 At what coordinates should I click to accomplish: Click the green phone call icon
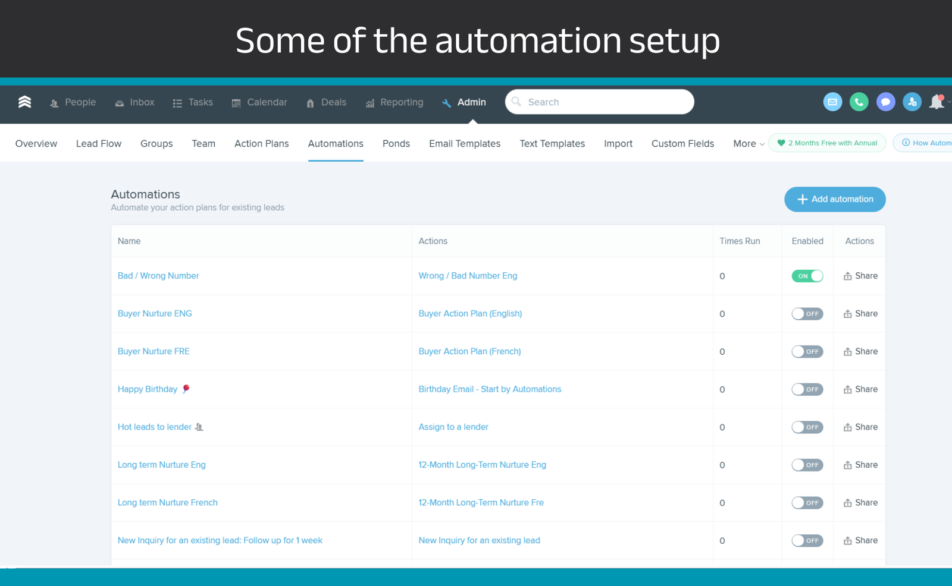click(x=859, y=102)
